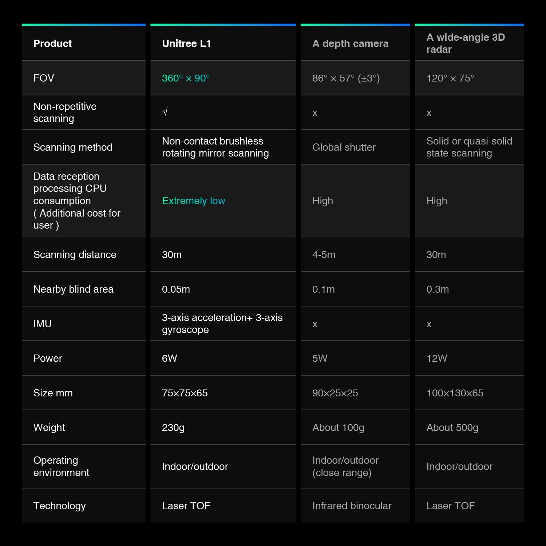The width and height of the screenshot is (546, 546).
Task: Click the wide-angle radar's non-repetitive scanning x mark
Action: point(429,113)
